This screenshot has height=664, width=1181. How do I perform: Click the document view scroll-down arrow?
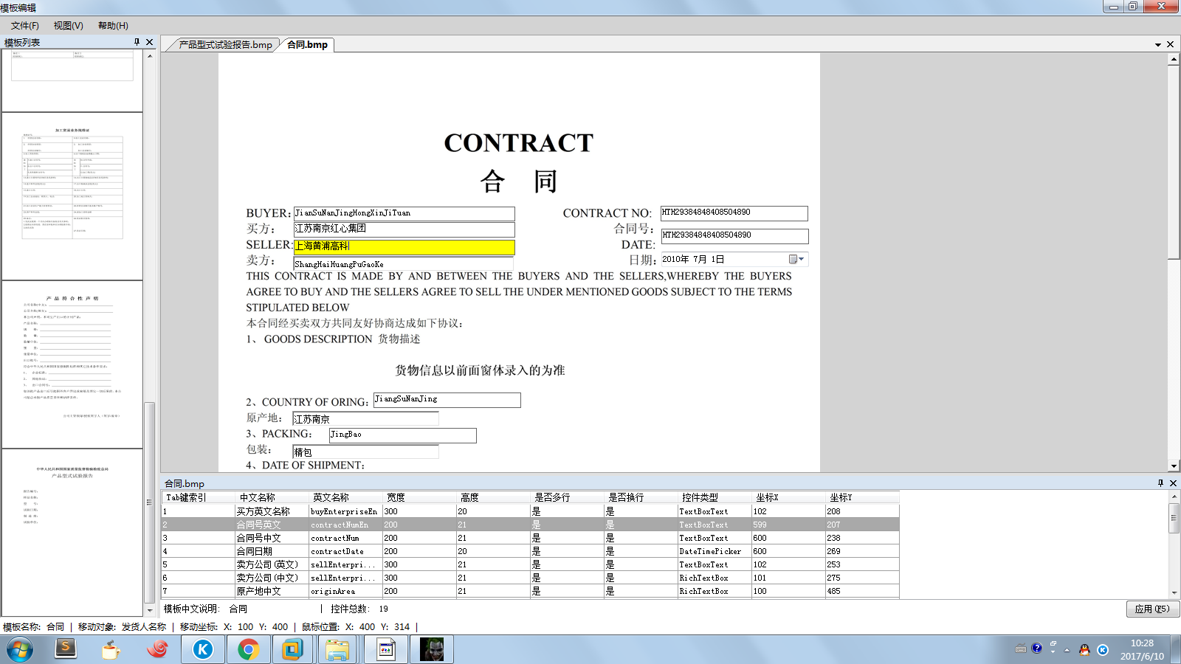(x=1174, y=466)
